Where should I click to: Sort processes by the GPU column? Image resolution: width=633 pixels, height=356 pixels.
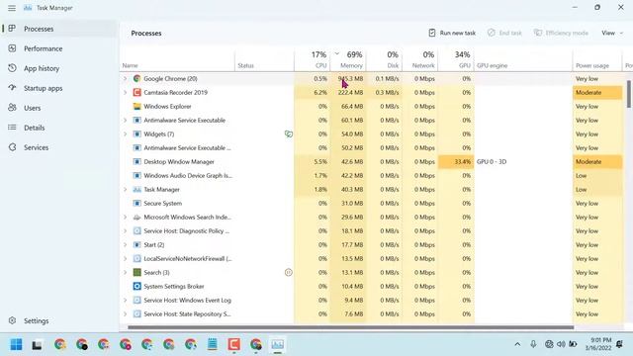pyautogui.click(x=456, y=59)
